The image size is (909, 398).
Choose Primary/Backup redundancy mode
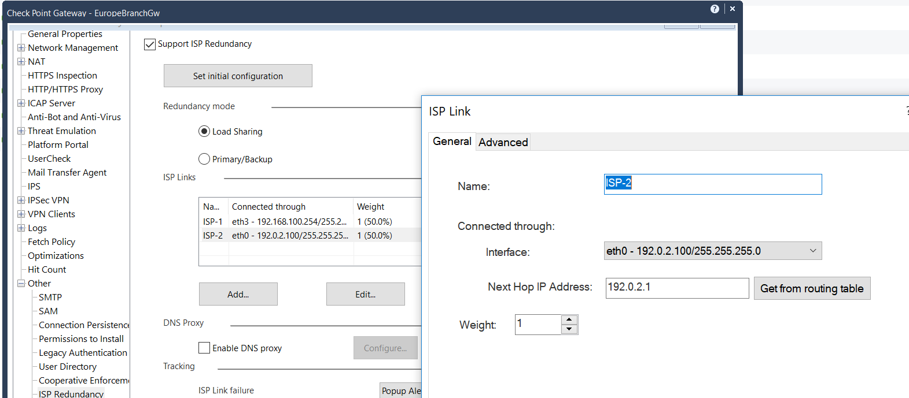point(204,159)
